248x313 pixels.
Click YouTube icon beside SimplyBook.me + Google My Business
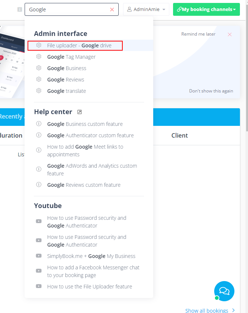click(x=39, y=256)
